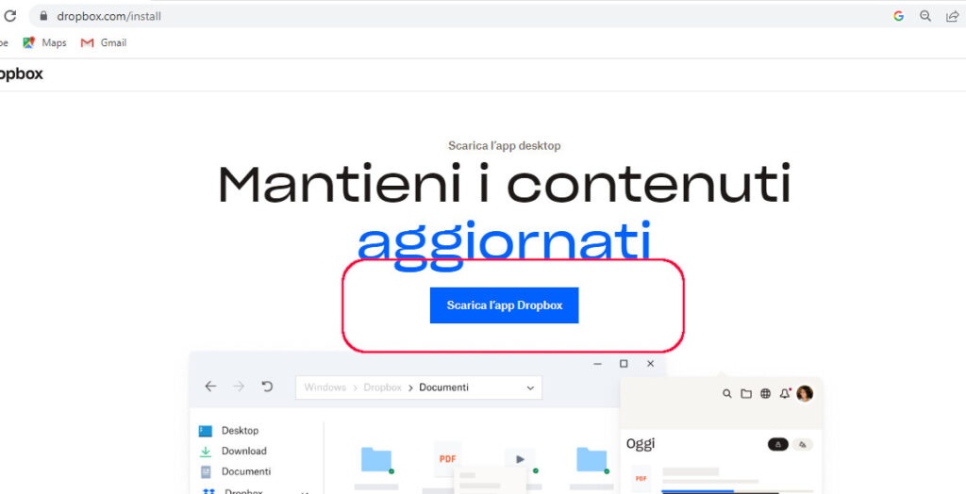Click the light pill toggle beside Oggi
Image resolution: width=966 pixels, height=494 pixels.
(802, 444)
